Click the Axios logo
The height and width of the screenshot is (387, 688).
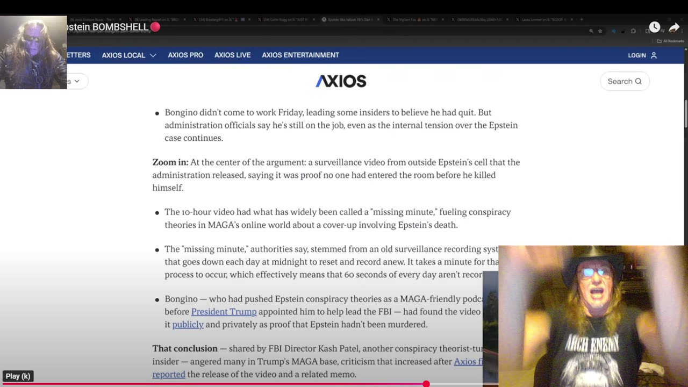point(341,81)
